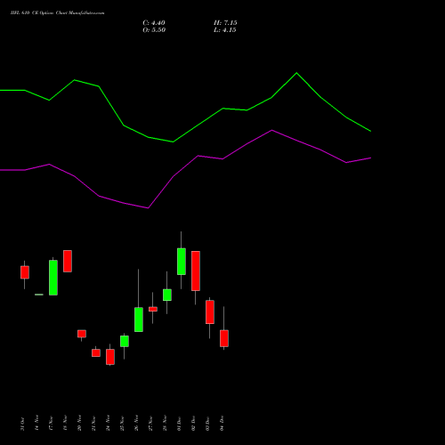Viewport: 445px width, 445px height.
Task: Click the low value 'L: 4.15'
Action: (225, 30)
